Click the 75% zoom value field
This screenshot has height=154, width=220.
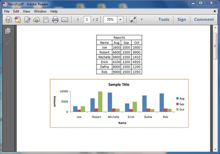[x=110, y=20]
